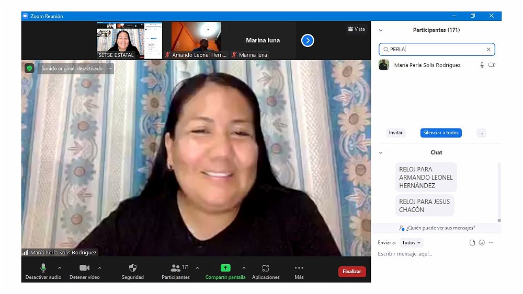Click the Silenciar a todos button

pyautogui.click(x=441, y=133)
